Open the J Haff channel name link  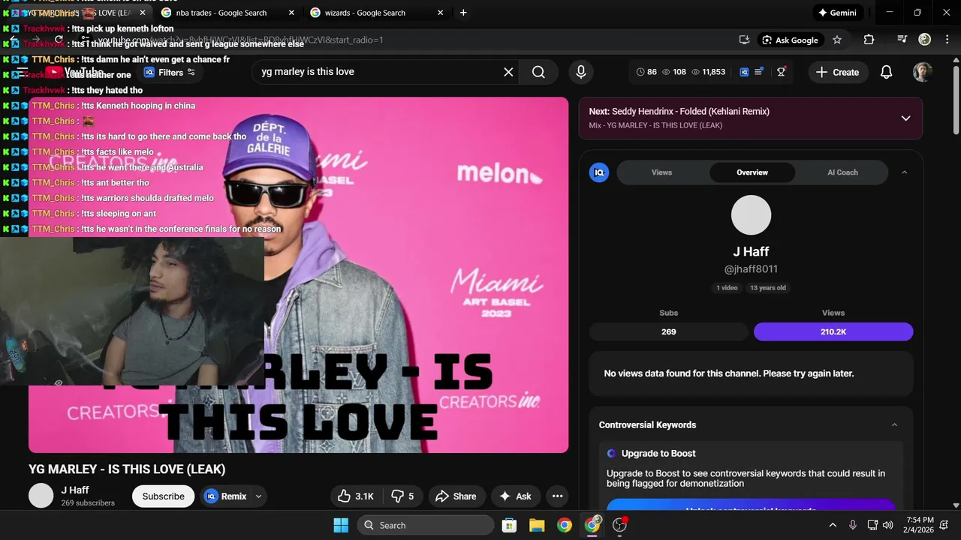pos(75,490)
